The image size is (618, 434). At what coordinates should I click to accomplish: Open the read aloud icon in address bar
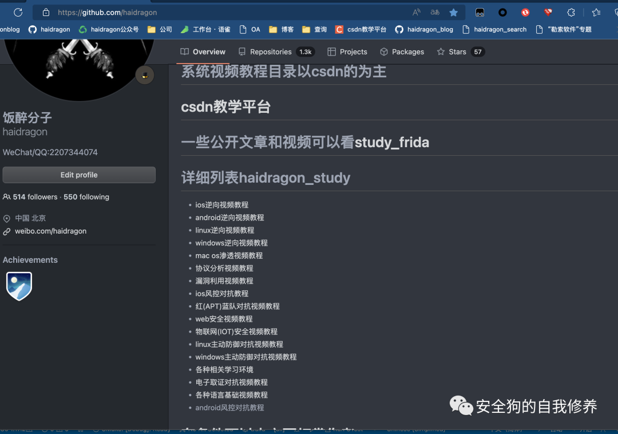[417, 12]
